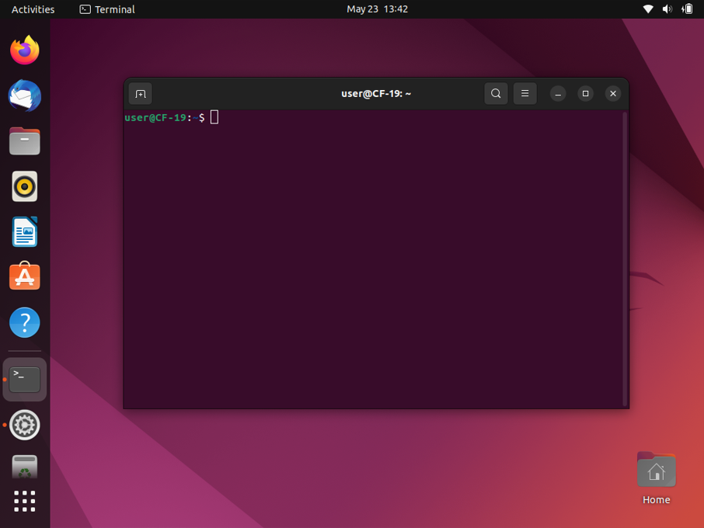Open the Activities overview
Viewport: 704px width, 528px height.
33,9
